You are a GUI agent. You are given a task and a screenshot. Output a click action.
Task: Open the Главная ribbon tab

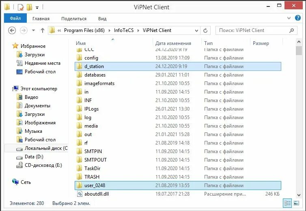pos(41,19)
